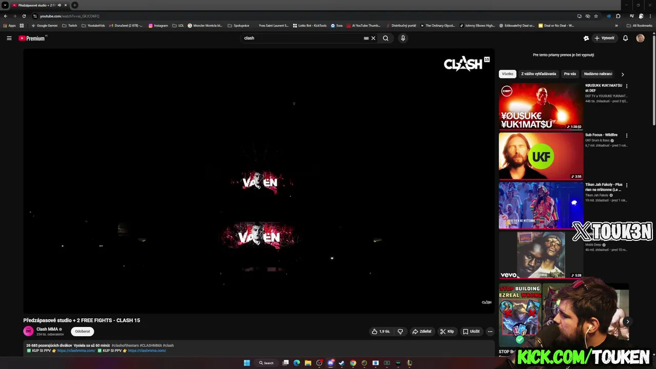
Task: Open Sub Focus - Wildfire thumbnail
Action: pos(541,156)
